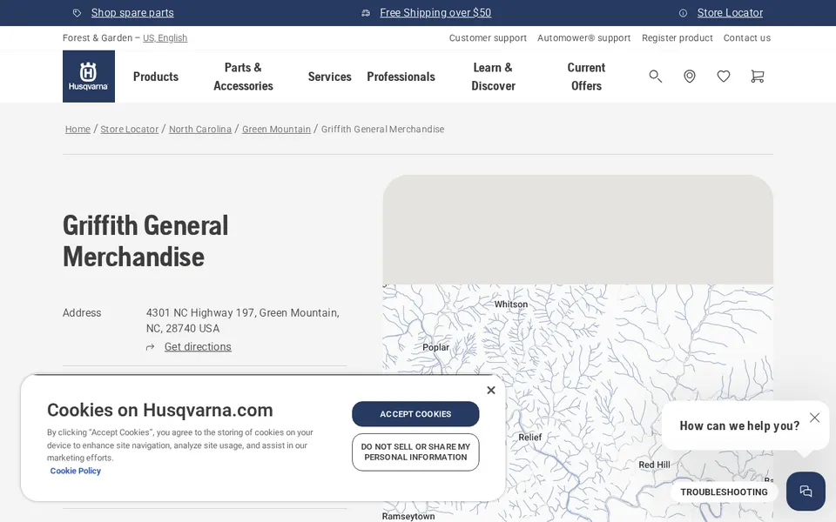Open the wishlist heart icon

coord(724,77)
